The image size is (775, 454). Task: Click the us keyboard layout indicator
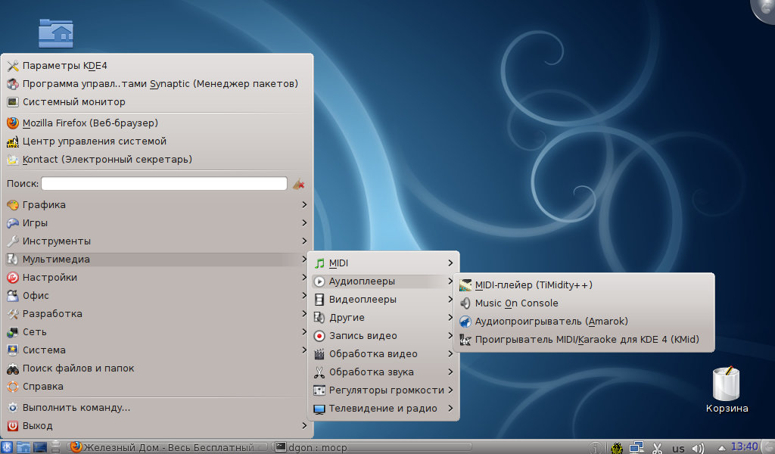(678, 448)
